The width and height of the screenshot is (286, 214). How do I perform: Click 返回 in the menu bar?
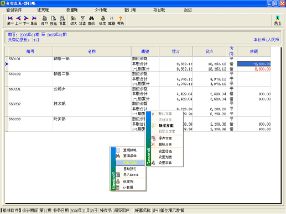[x=188, y=10]
